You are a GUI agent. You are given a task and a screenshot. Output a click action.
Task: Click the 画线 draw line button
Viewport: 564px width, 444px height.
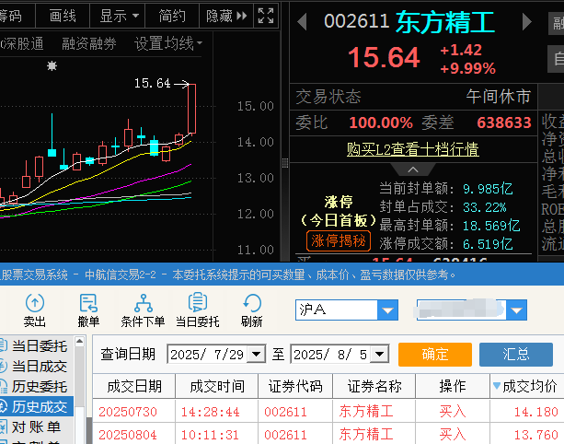63,16
